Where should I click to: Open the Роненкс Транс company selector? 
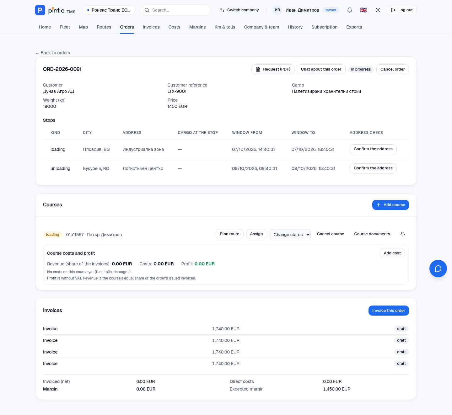pyautogui.click(x=109, y=10)
